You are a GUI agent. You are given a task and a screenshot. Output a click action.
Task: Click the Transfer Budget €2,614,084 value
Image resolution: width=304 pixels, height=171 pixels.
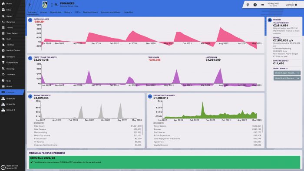[x=281, y=26]
